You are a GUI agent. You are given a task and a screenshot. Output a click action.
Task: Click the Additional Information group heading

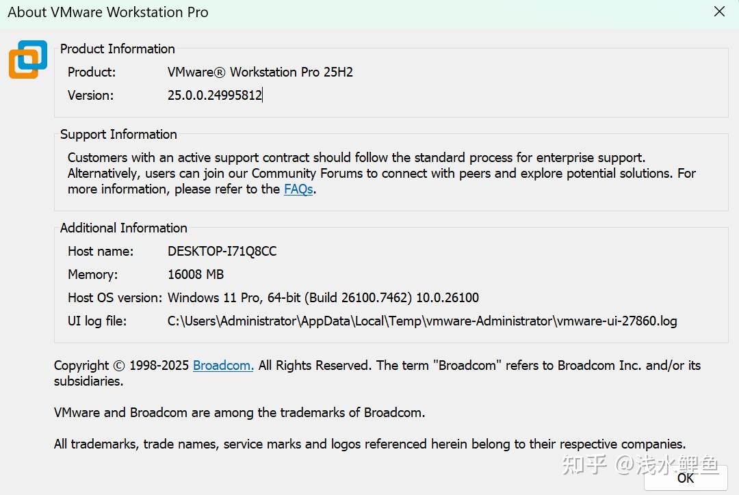[x=123, y=228]
